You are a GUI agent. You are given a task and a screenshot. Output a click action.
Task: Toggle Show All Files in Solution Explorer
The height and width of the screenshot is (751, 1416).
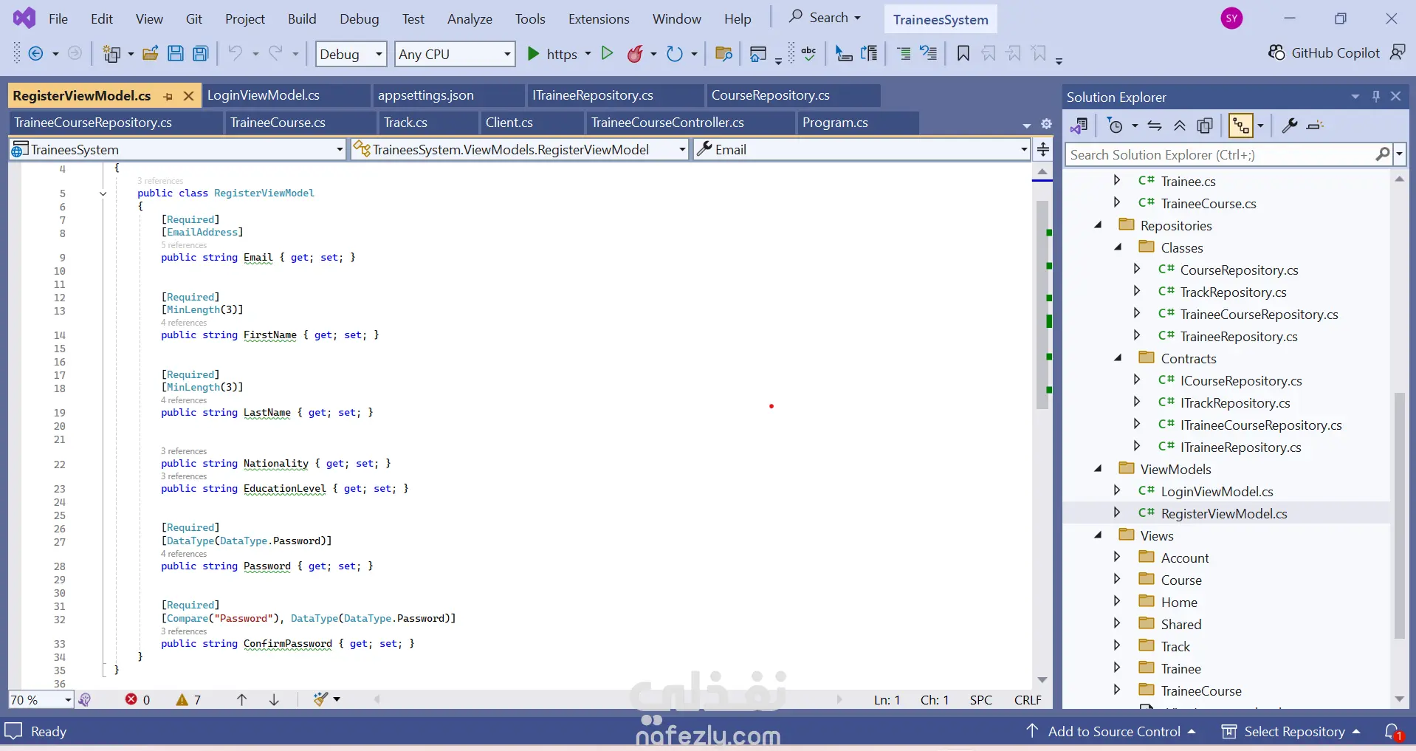tap(1205, 126)
